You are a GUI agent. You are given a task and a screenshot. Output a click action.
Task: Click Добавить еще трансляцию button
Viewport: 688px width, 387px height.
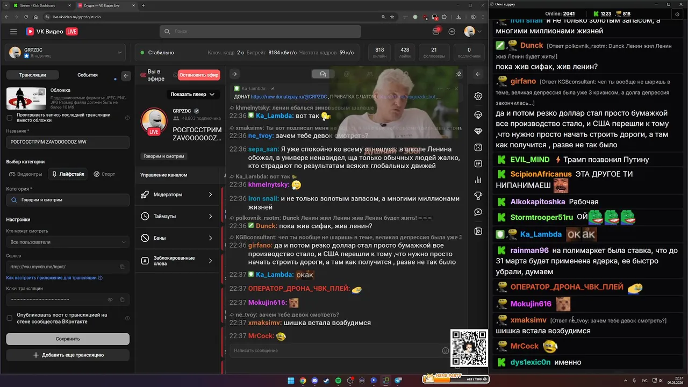point(68,355)
